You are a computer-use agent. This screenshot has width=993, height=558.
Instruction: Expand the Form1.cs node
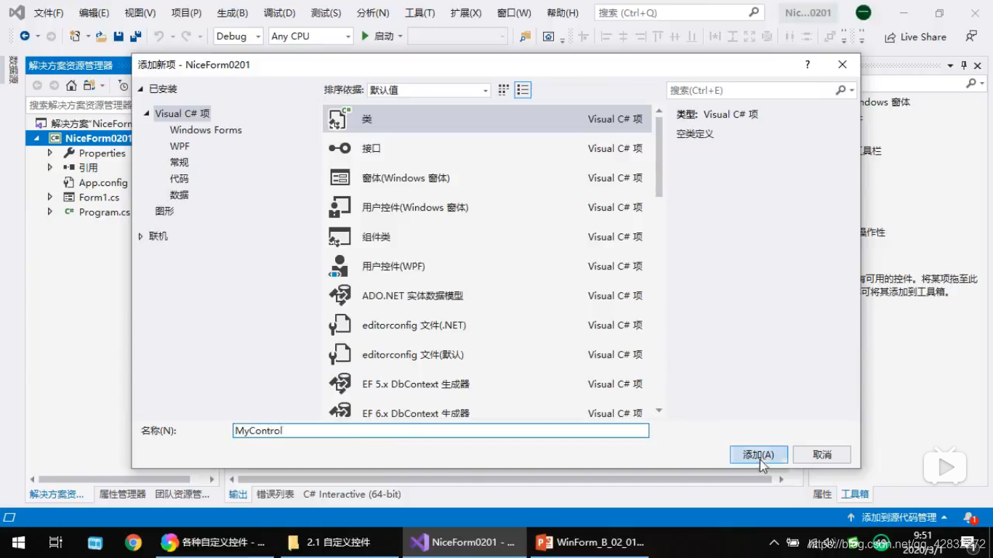(x=49, y=197)
